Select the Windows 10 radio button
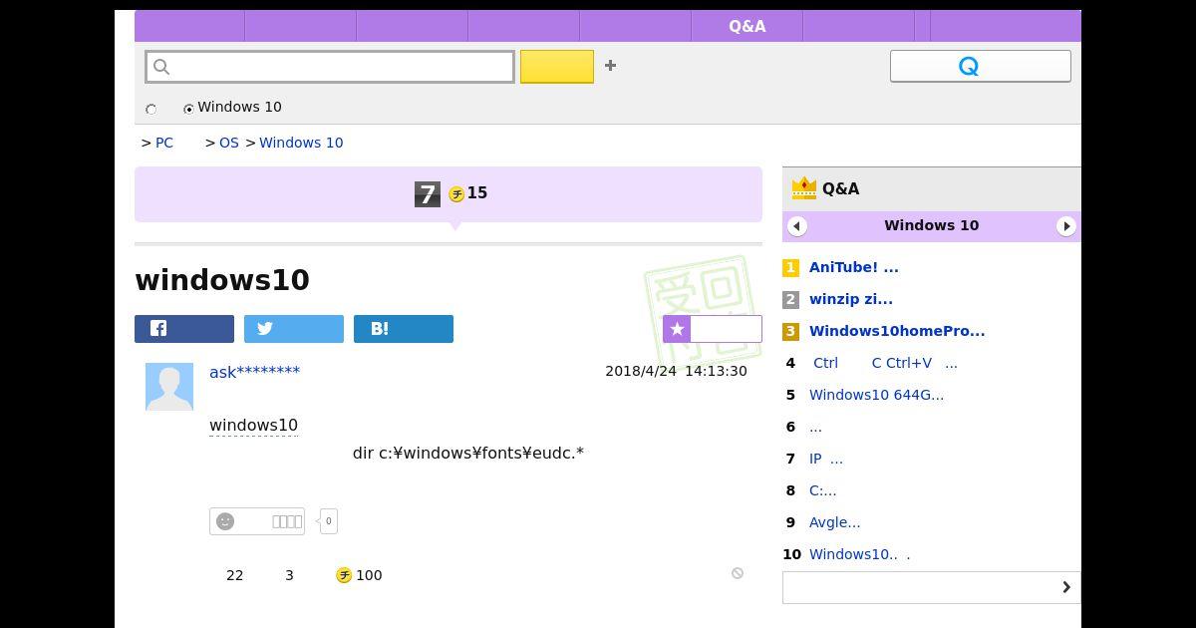This screenshot has height=628, width=1196. tap(188, 109)
